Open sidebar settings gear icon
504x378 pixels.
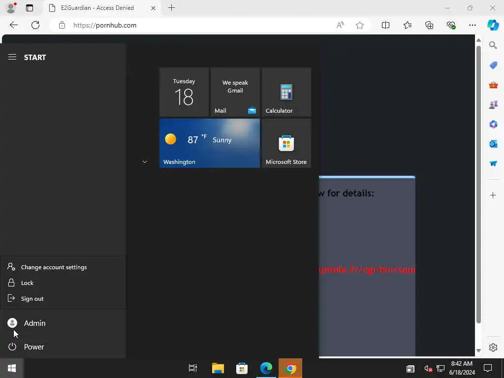(x=493, y=347)
